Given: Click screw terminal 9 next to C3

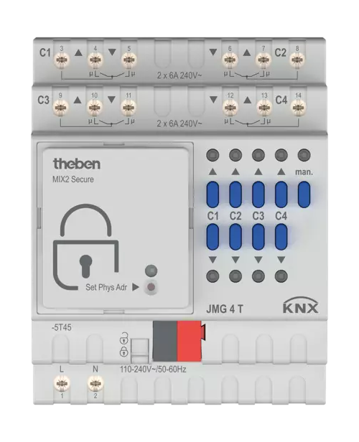Looking at the screenshot, I should 60,107.
